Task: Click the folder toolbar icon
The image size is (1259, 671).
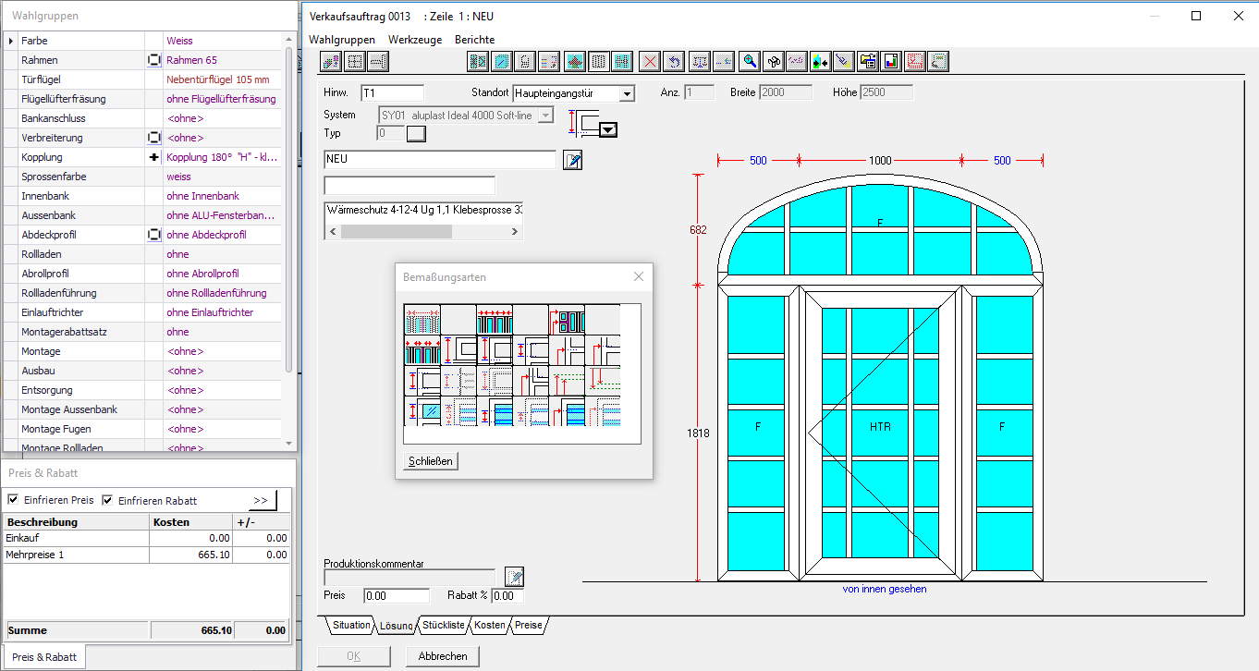Action: (x=867, y=62)
